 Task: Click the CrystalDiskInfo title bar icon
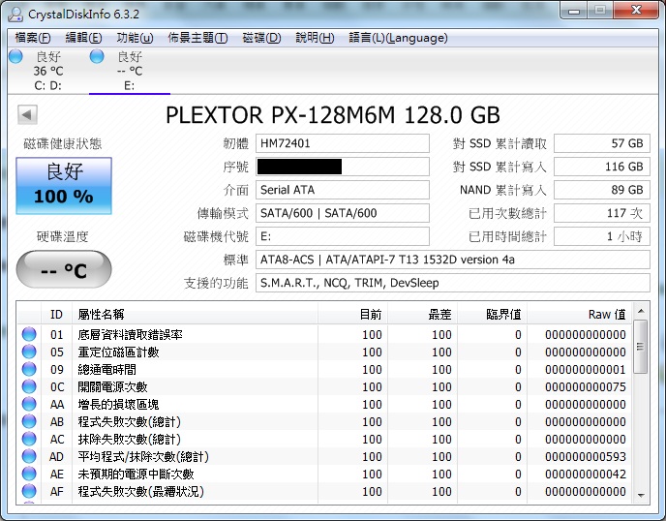(x=16, y=14)
